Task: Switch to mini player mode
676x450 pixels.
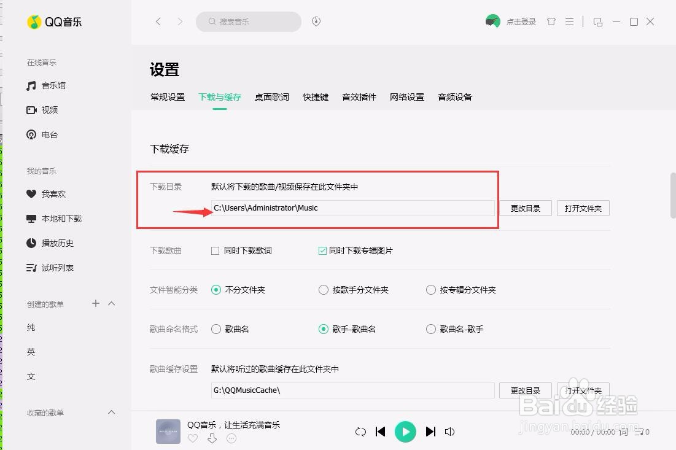Action: [x=598, y=21]
